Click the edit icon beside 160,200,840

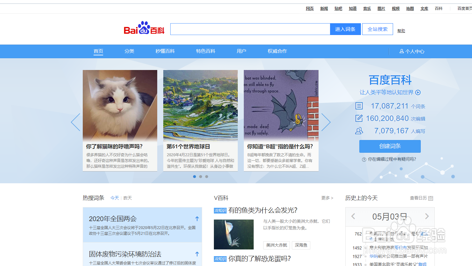point(359,118)
